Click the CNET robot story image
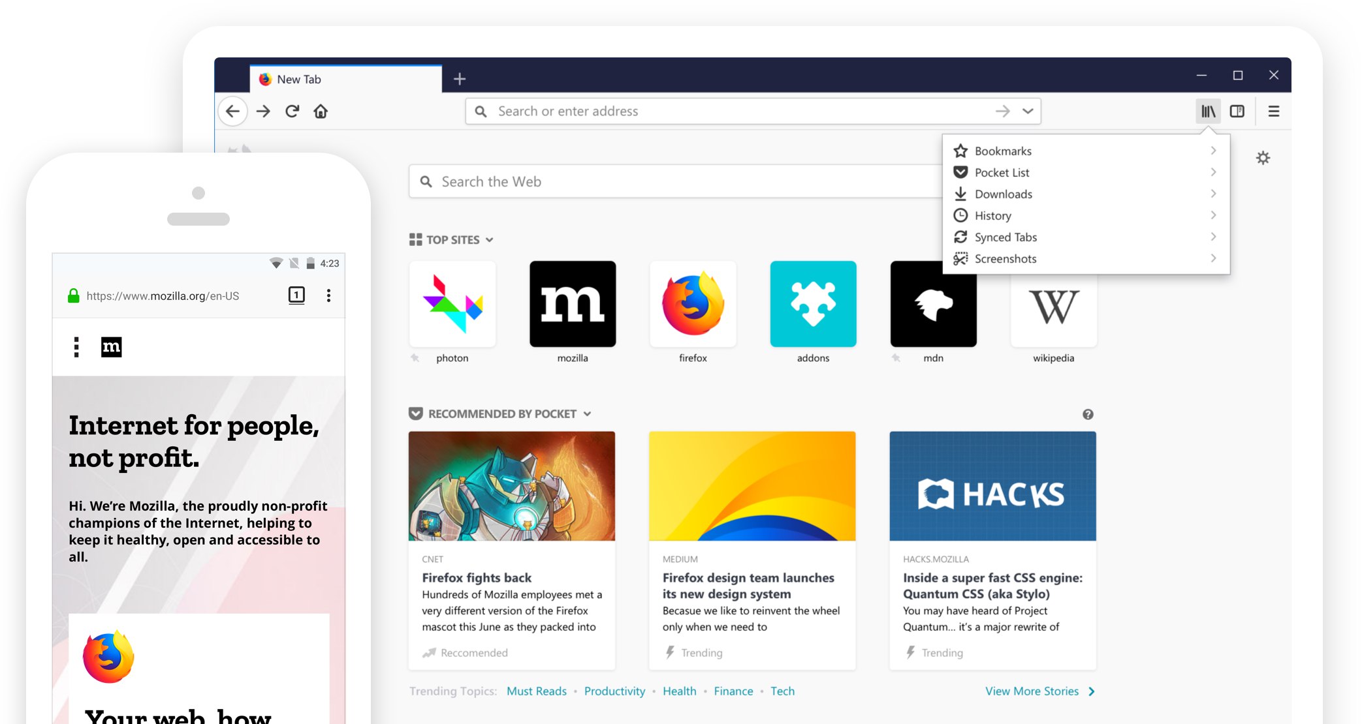 coord(512,486)
